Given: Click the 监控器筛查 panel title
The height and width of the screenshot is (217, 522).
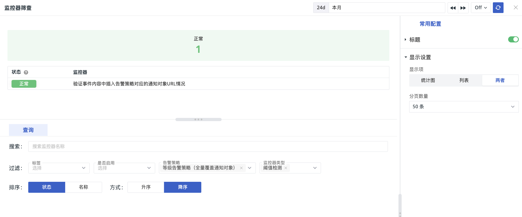Looking at the screenshot, I should pyautogui.click(x=18, y=8).
